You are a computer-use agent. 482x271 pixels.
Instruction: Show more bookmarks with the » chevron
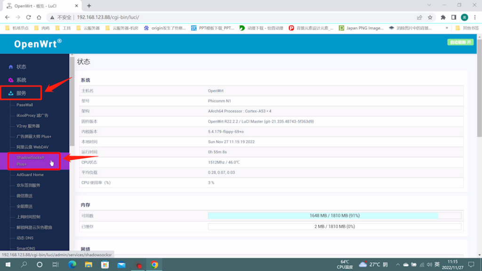click(x=447, y=28)
